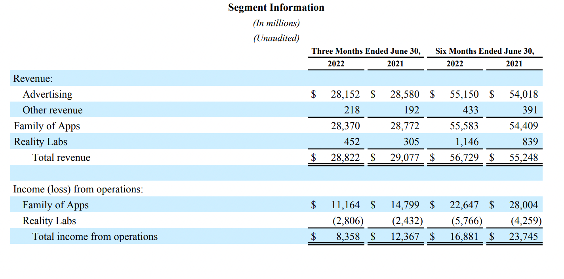
Task: Click Family of Apps revenue 55,583
Action: coord(464,126)
